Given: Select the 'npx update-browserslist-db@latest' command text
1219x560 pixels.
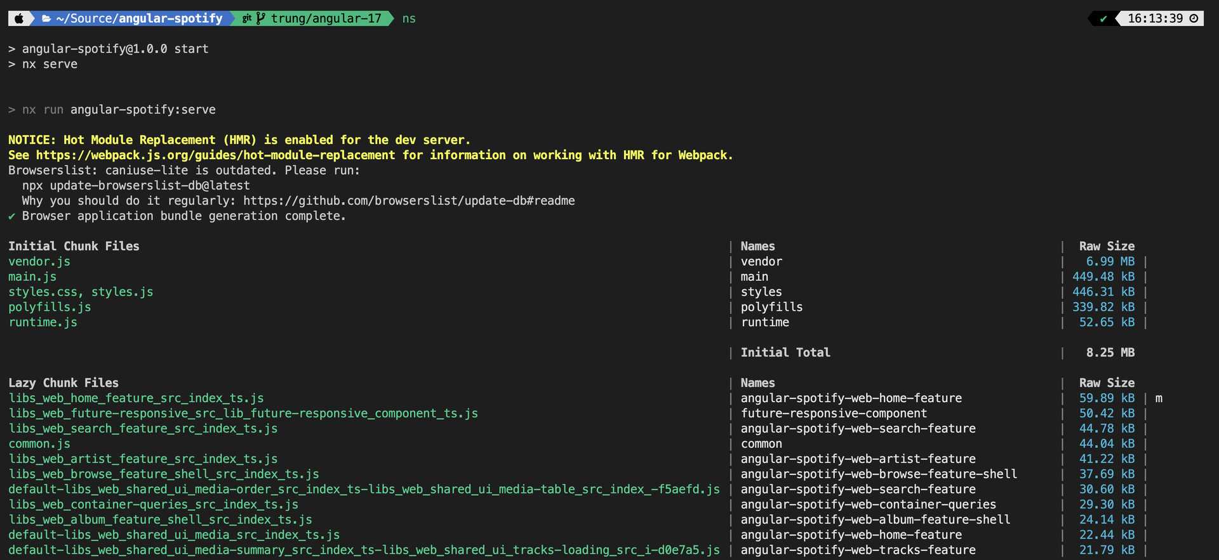Looking at the screenshot, I should 136,186.
